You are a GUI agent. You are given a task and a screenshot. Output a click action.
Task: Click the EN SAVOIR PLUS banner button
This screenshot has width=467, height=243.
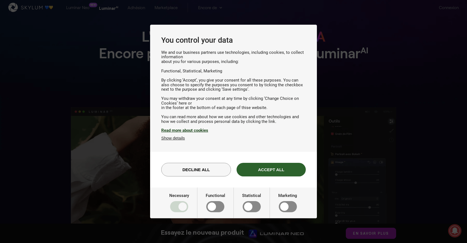coord(371,233)
